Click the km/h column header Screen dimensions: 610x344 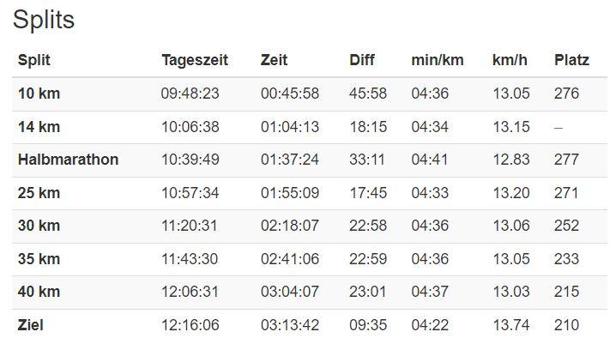510,60
